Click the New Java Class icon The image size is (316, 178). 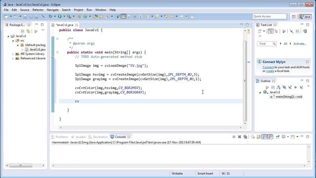(85, 16)
